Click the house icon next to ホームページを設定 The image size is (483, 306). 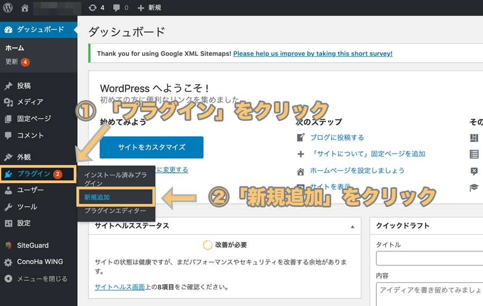click(301, 171)
